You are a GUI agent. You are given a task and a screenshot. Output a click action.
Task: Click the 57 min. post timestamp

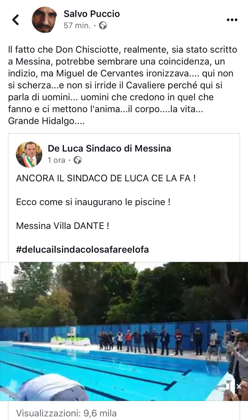pos(77,25)
